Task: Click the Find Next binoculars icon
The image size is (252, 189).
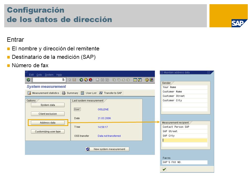Action: [107, 80]
